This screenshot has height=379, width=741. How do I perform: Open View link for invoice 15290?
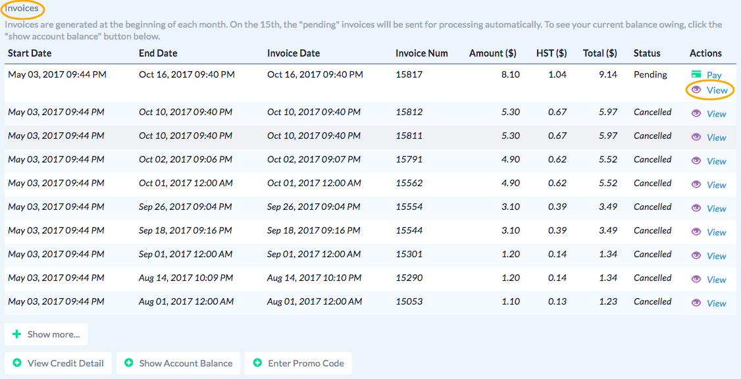pos(716,280)
